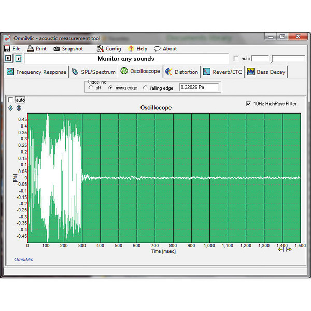Click the yellow right arrow under time axis
Screen dimensions: 311x311
point(289,249)
